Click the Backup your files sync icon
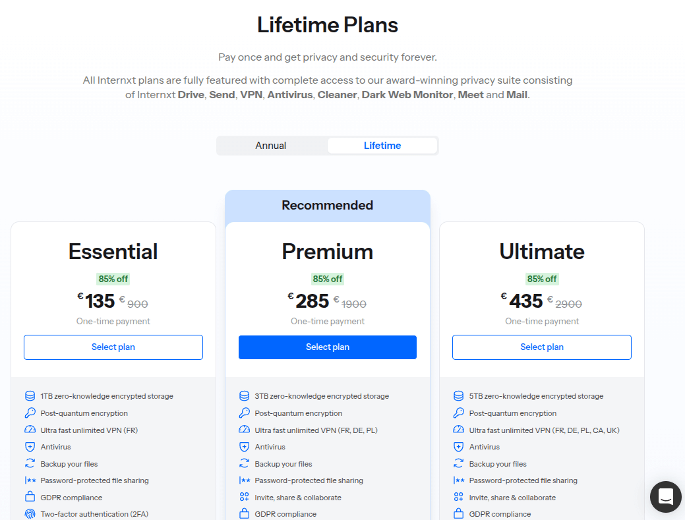Image resolution: width=685 pixels, height=520 pixels. tap(30, 463)
